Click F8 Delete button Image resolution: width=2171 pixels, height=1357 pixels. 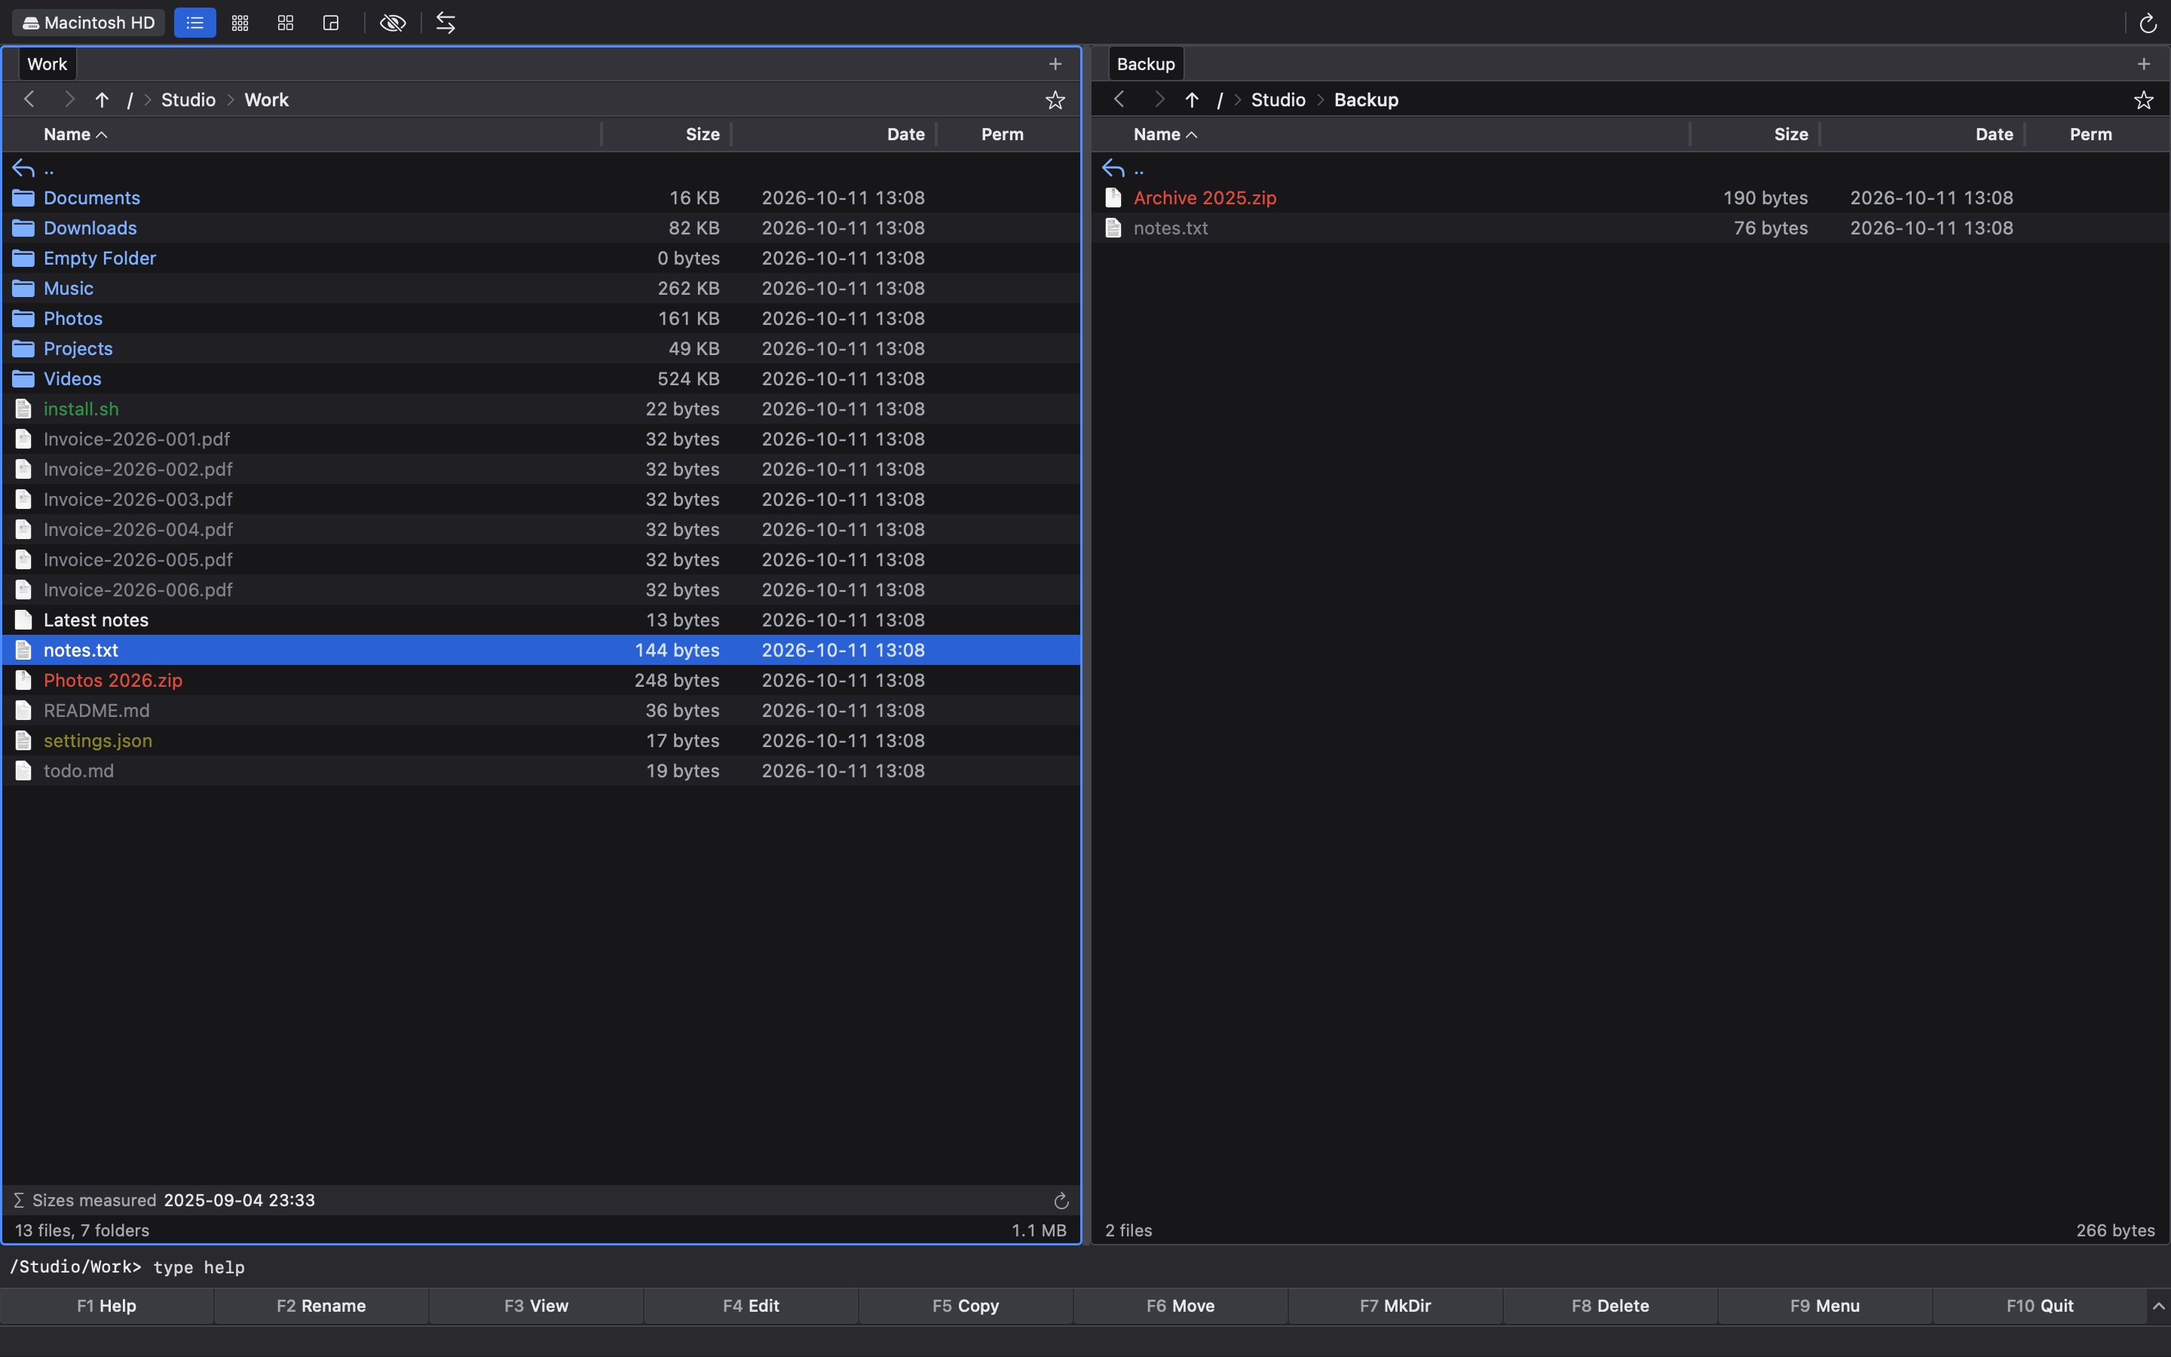(1609, 1306)
